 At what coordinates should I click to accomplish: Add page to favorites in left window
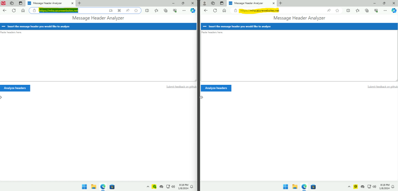[136, 11]
